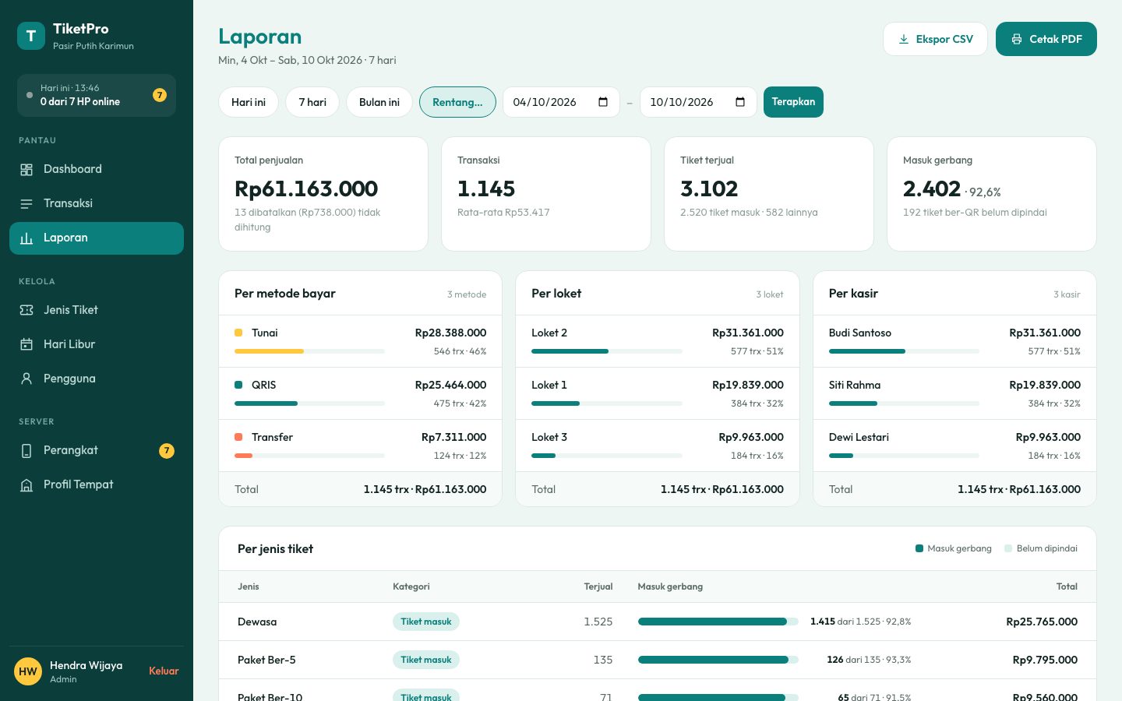The width and height of the screenshot is (1122, 701).
Task: Open Dashboard via its grid icon
Action: click(x=26, y=169)
